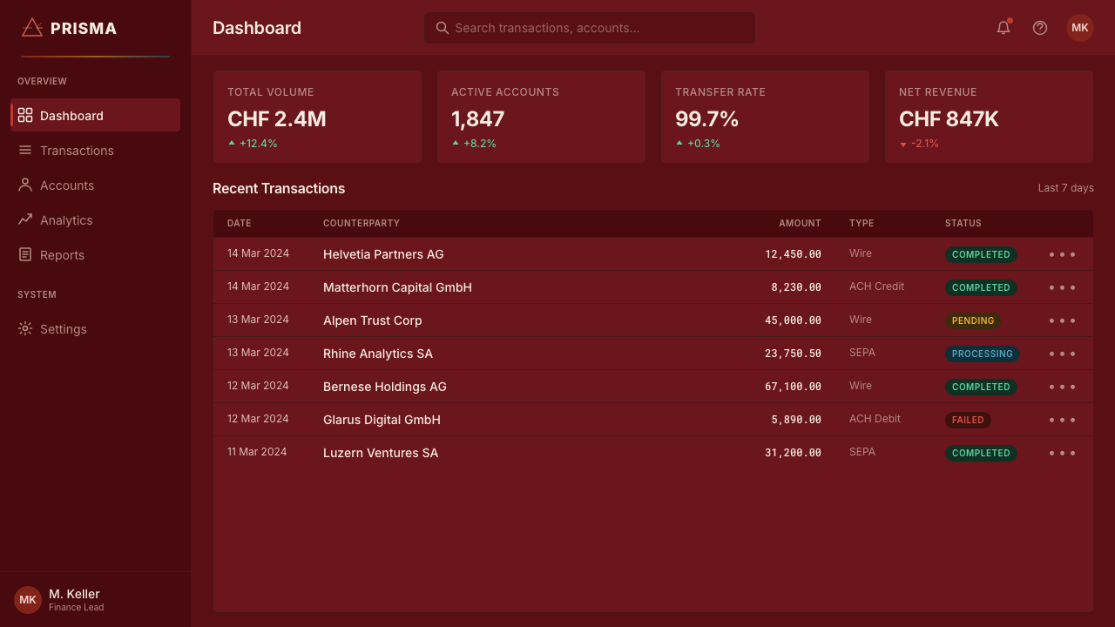Expand more options for Glarus Digital GmbH
This screenshot has width=1115, height=627.
[1062, 420]
